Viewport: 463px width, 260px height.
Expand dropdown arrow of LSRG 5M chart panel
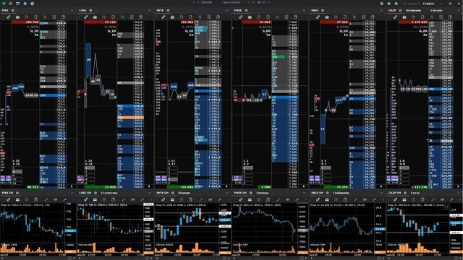(150, 193)
